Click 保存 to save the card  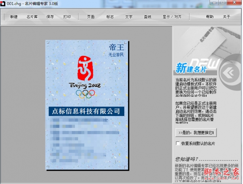coord(50,17)
